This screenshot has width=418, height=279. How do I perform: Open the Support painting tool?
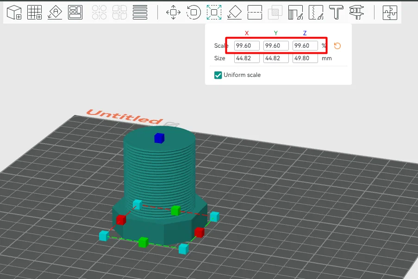tap(295, 12)
